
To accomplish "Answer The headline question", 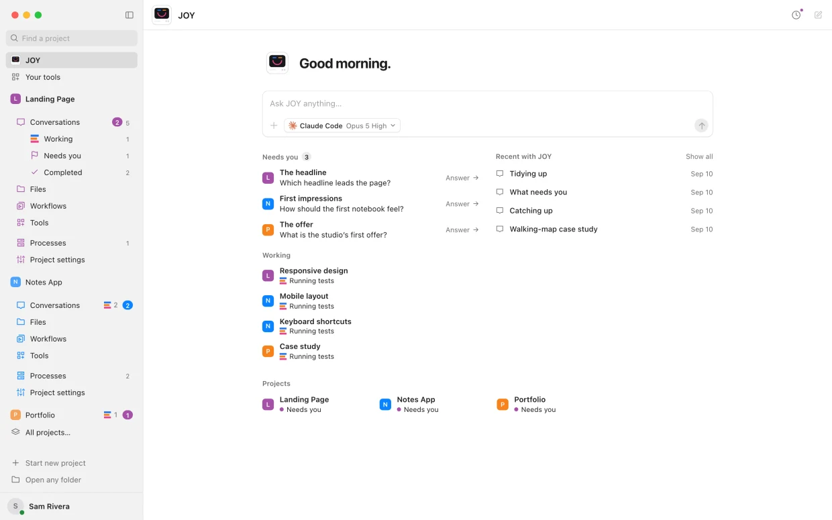I will pyautogui.click(x=462, y=178).
